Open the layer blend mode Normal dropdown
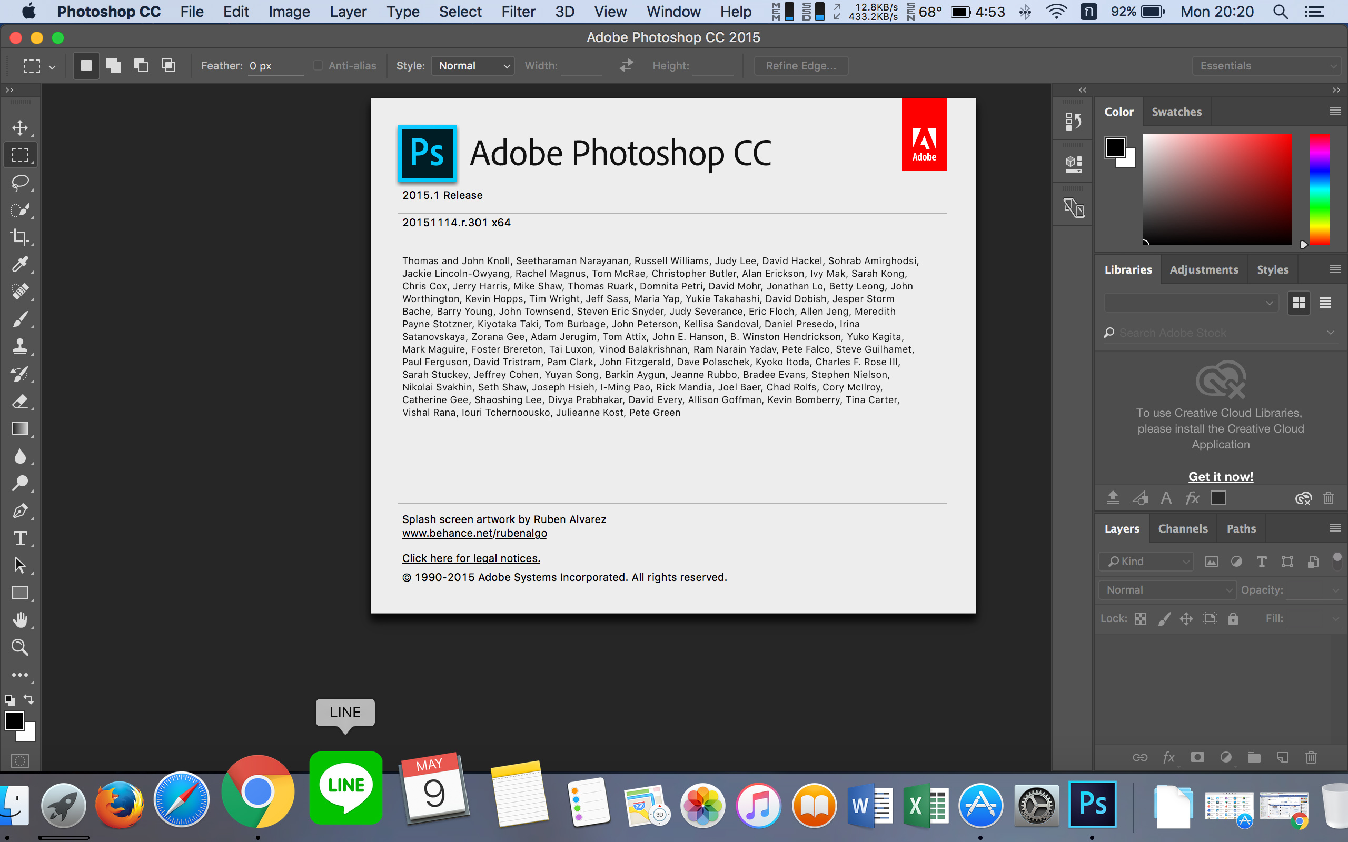This screenshot has width=1348, height=842. pos(1167,590)
